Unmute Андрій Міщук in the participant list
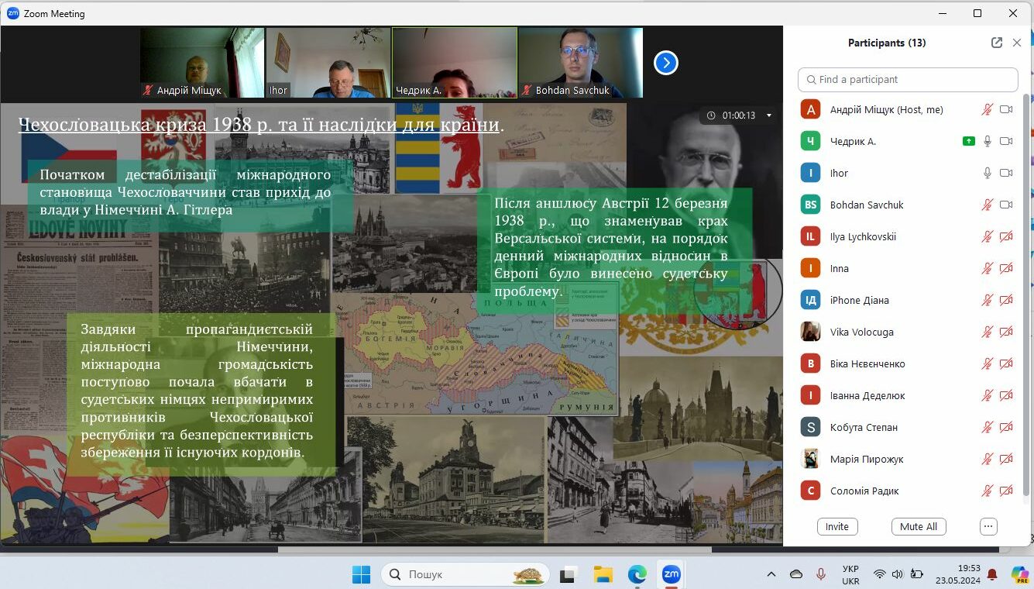This screenshot has height=589, width=1034. point(988,109)
